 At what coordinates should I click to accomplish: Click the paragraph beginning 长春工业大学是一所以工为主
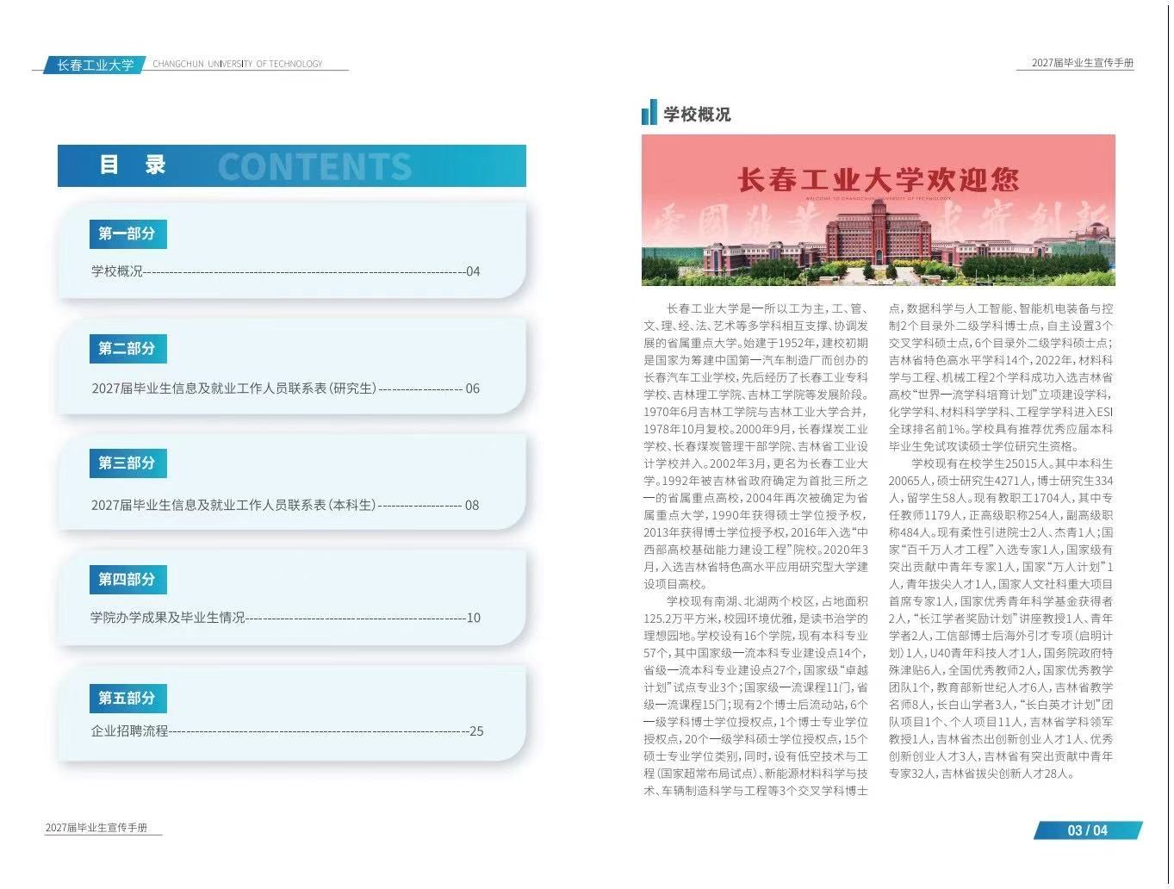(756, 446)
